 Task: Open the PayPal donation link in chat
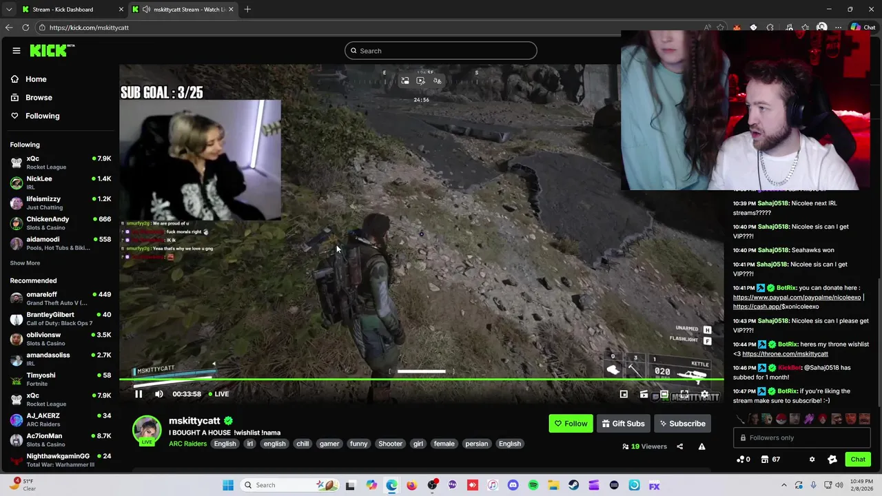[797, 298]
